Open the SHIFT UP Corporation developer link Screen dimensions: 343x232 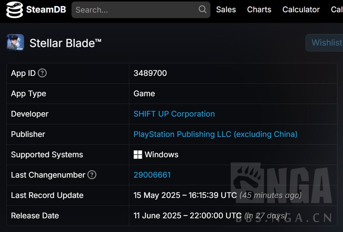pyautogui.click(x=174, y=114)
